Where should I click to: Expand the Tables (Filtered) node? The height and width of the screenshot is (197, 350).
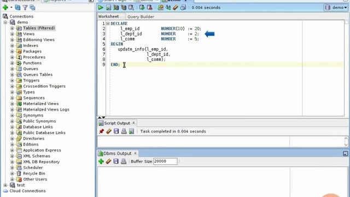click(12, 28)
